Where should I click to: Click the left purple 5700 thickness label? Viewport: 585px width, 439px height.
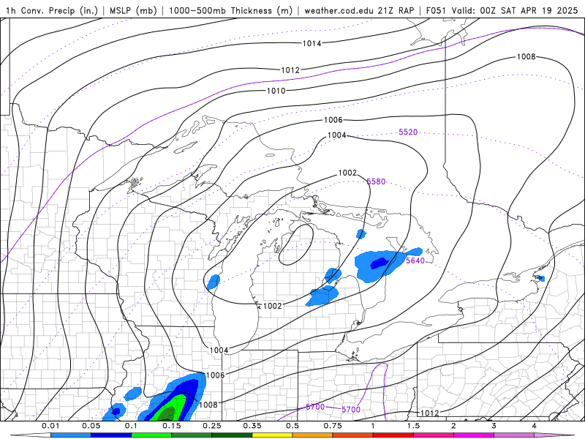315,407
